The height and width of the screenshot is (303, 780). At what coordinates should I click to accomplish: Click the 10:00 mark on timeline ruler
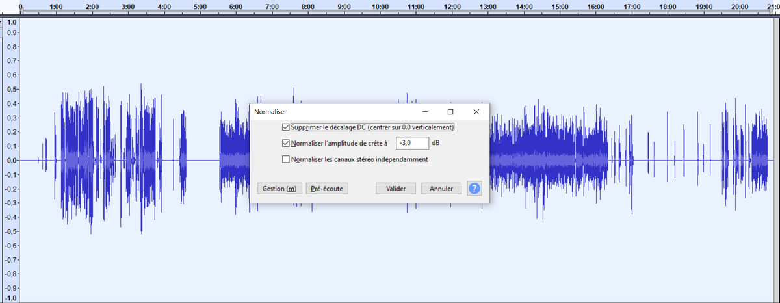click(380, 7)
